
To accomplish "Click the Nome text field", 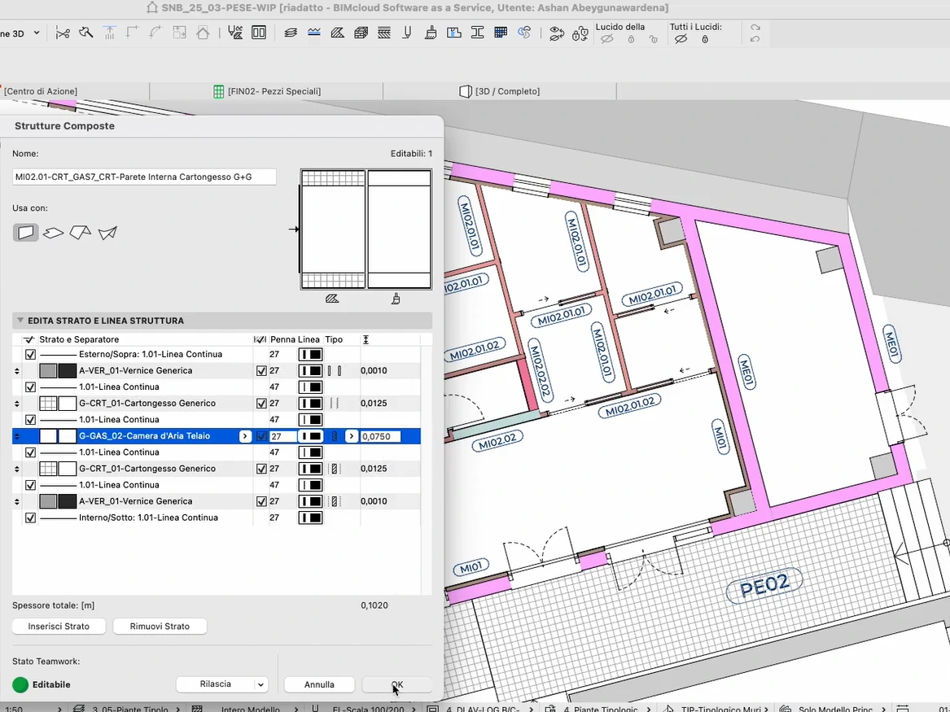I will [144, 177].
